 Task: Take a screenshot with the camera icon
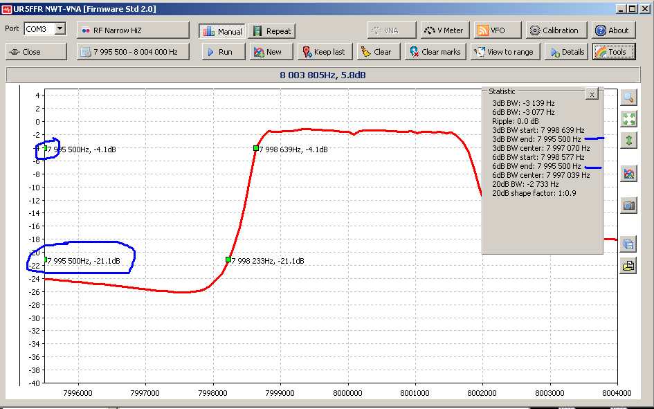628,206
